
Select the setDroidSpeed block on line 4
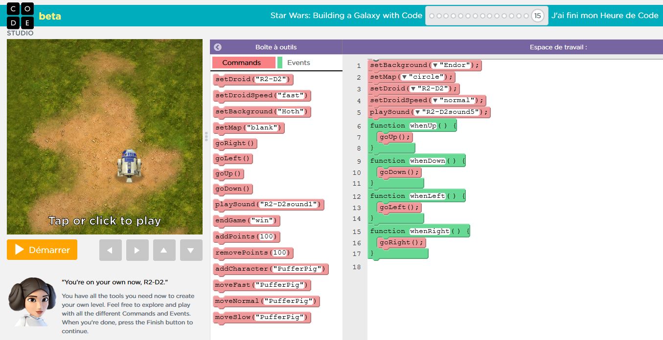pyautogui.click(x=427, y=101)
